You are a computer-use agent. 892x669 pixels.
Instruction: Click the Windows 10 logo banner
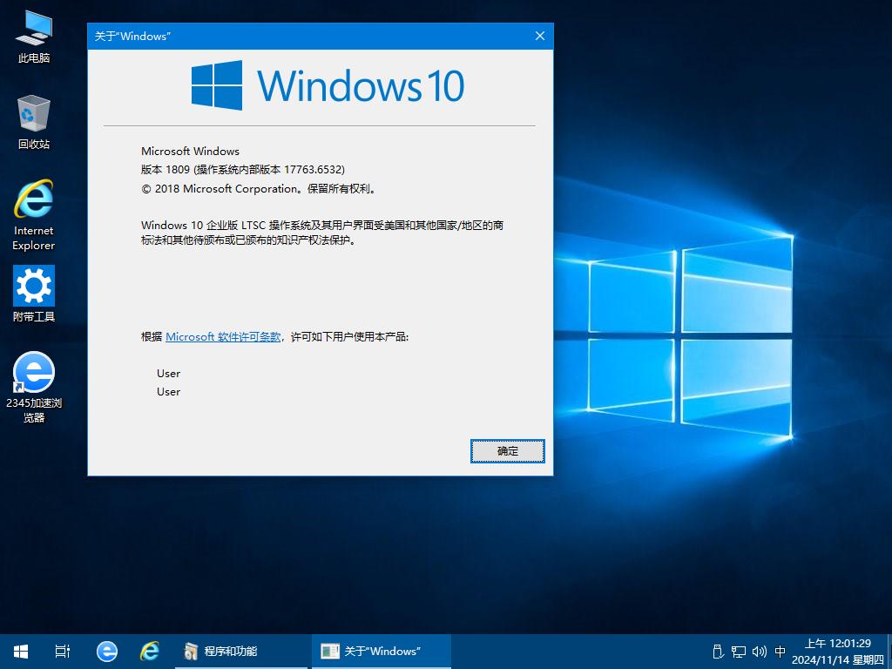point(328,85)
